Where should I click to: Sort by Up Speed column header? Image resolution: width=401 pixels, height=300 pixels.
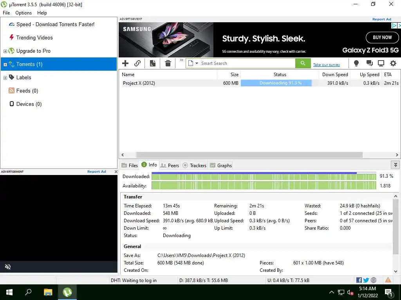[x=366, y=75]
